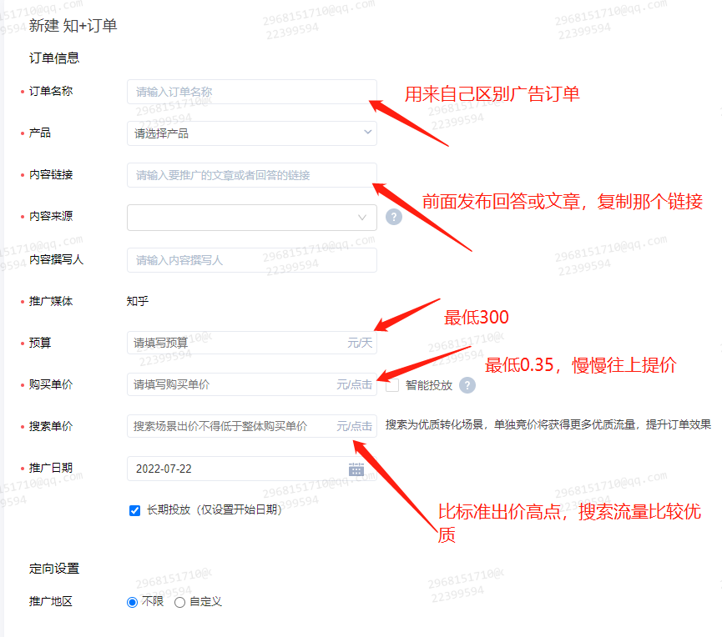Click the 购买单价 field label

click(x=51, y=384)
